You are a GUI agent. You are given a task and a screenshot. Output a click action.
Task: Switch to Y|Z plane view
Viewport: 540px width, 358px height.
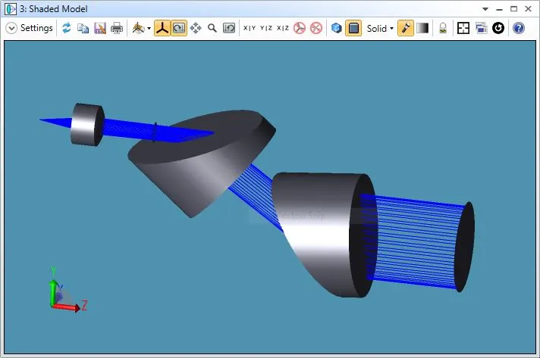point(265,28)
